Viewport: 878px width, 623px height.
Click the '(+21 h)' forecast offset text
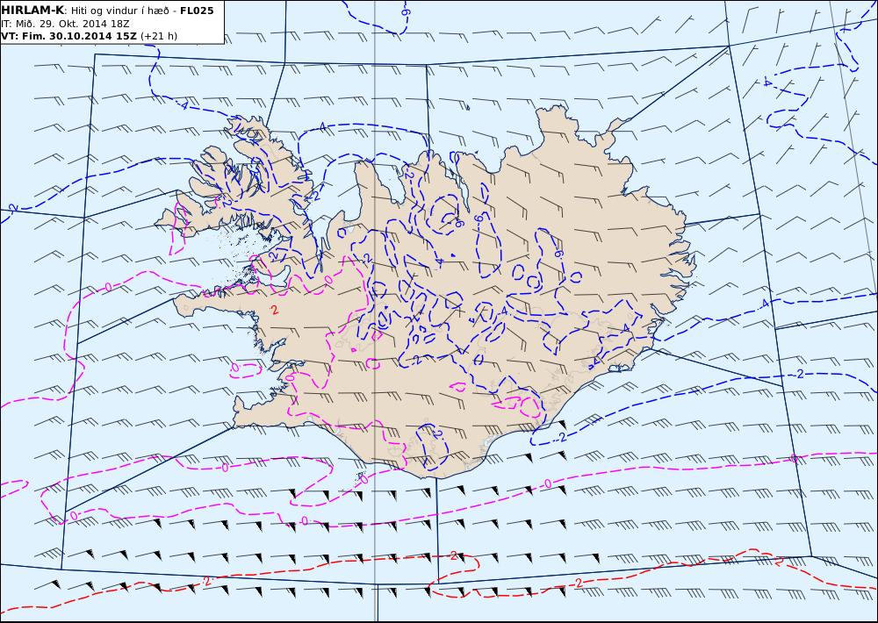(159, 36)
